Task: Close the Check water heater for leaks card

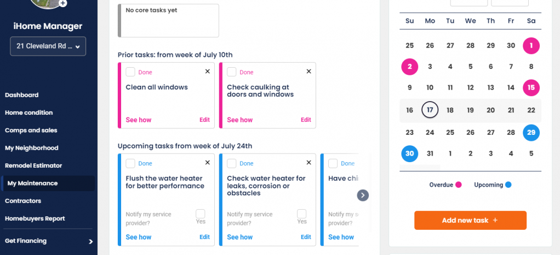Action: coord(308,163)
